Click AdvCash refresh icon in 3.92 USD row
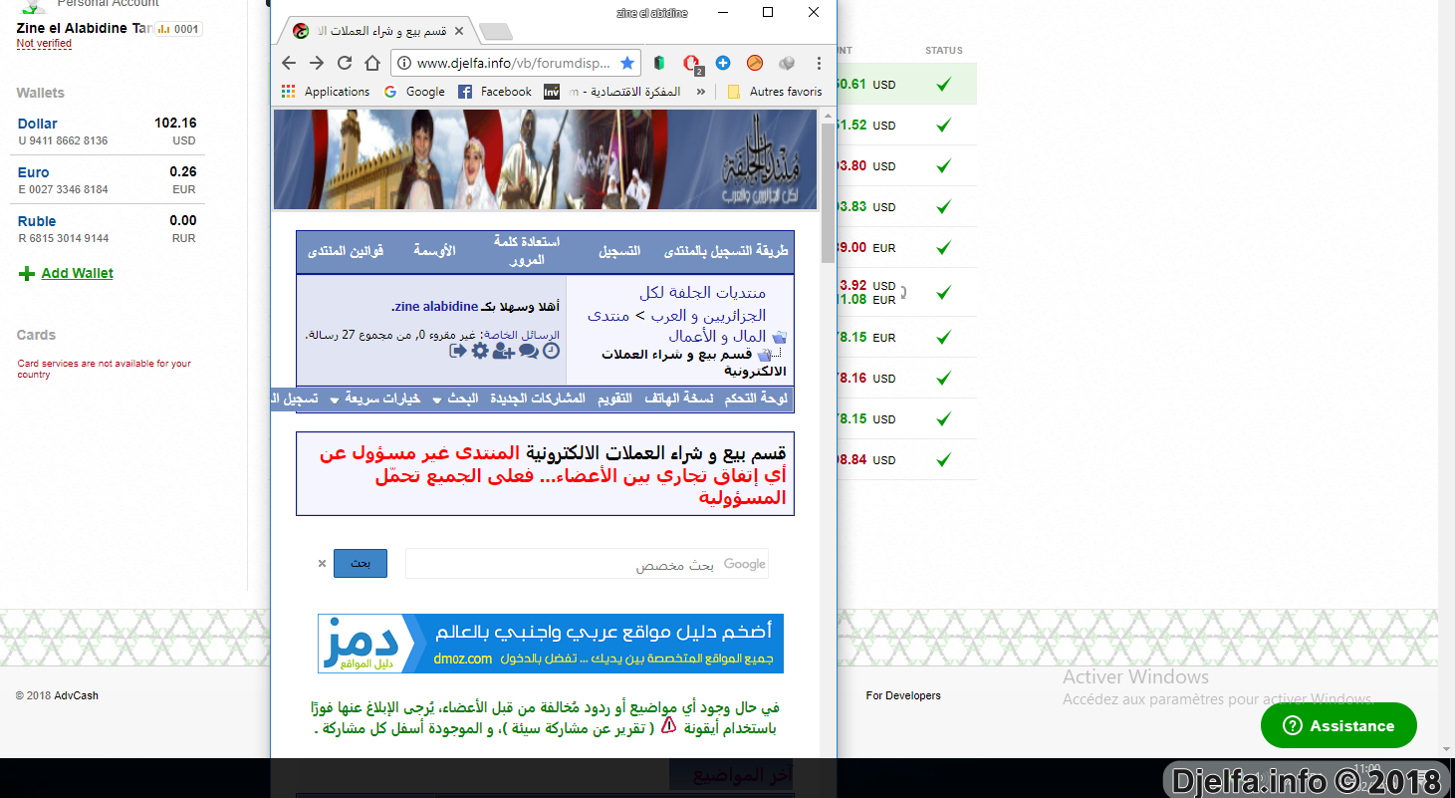1455x798 pixels. pyautogui.click(x=902, y=293)
